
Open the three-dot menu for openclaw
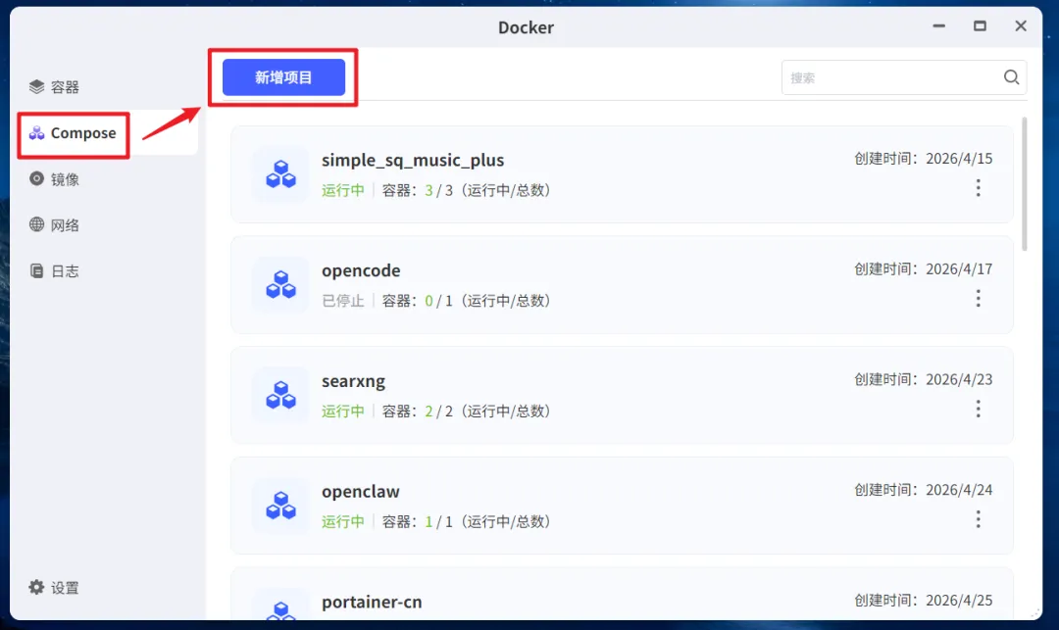978,519
